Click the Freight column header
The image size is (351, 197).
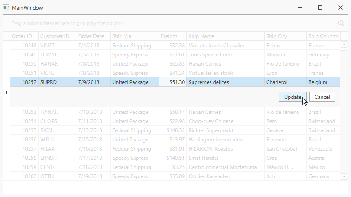pos(173,36)
